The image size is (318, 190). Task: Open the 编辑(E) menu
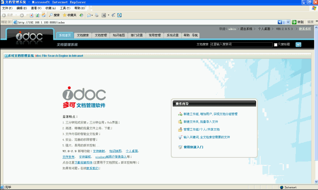pyautogui.click(x=22, y=8)
